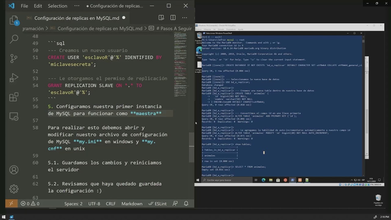Open Microsoft Store from VM taskbar
This screenshot has width=391, height=220.
point(278,180)
